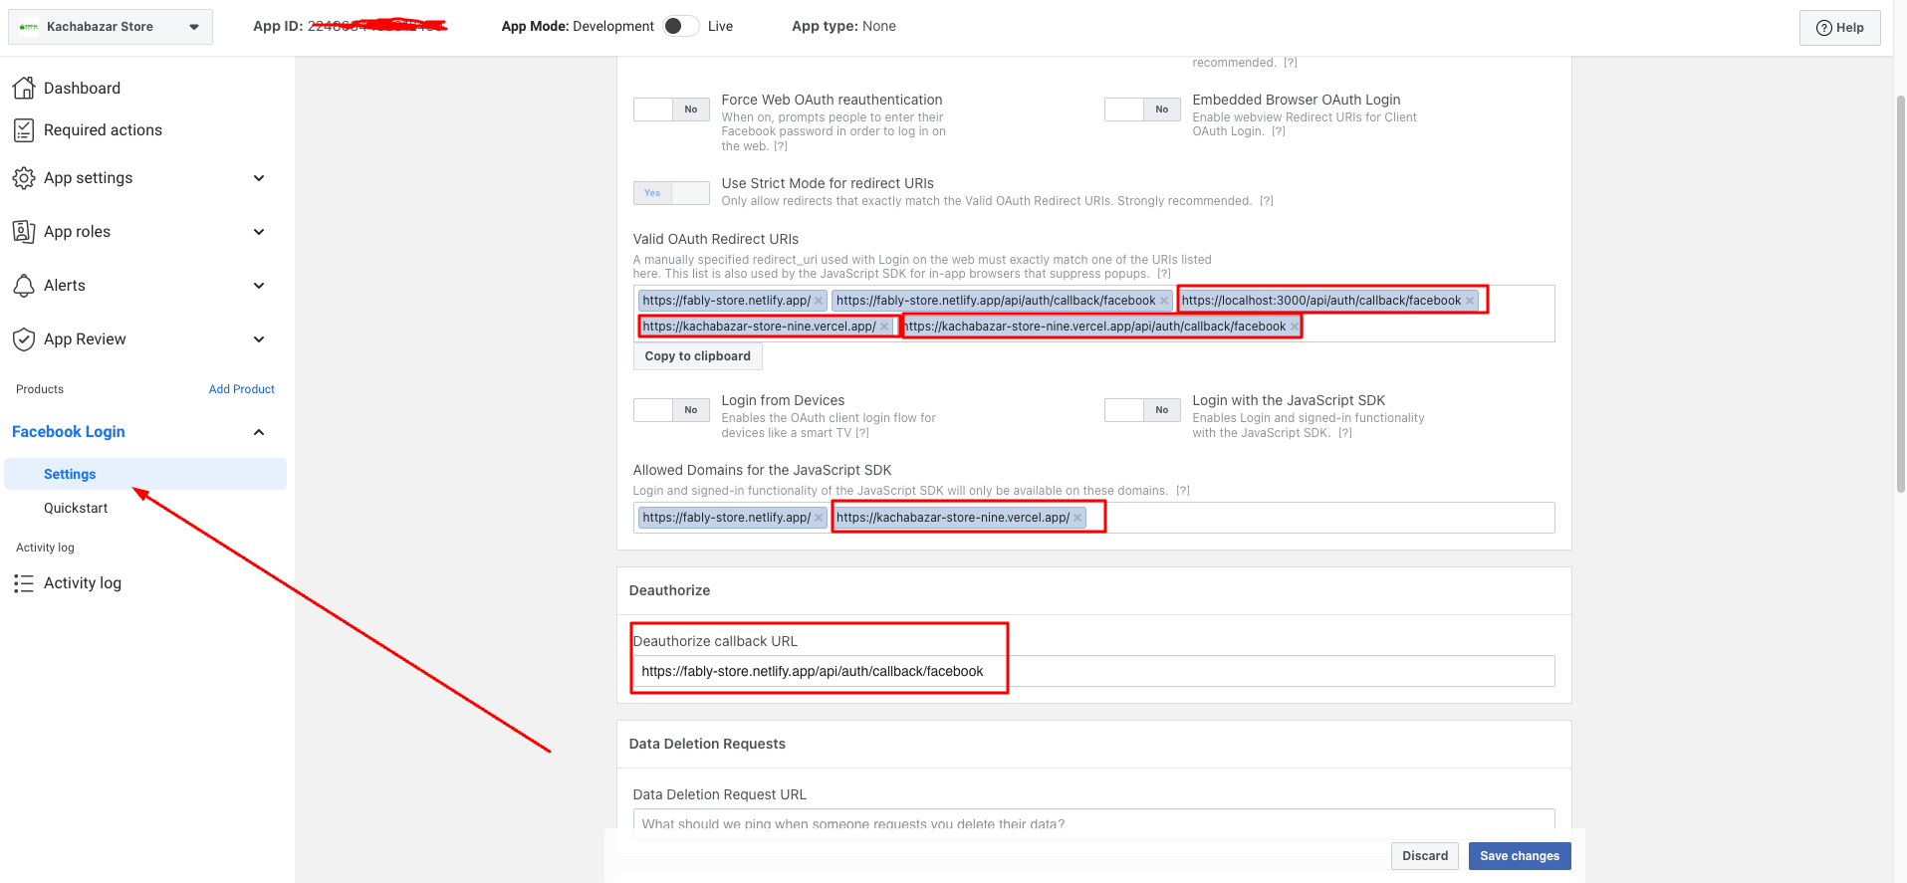This screenshot has height=883, width=1907.
Task: Click Facebook Login product heading
Action: pos(69,432)
